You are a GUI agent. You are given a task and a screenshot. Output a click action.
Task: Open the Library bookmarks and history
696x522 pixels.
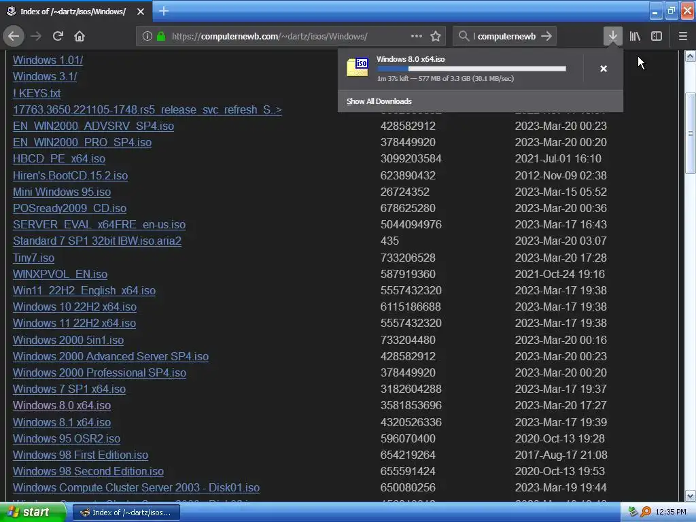point(635,36)
